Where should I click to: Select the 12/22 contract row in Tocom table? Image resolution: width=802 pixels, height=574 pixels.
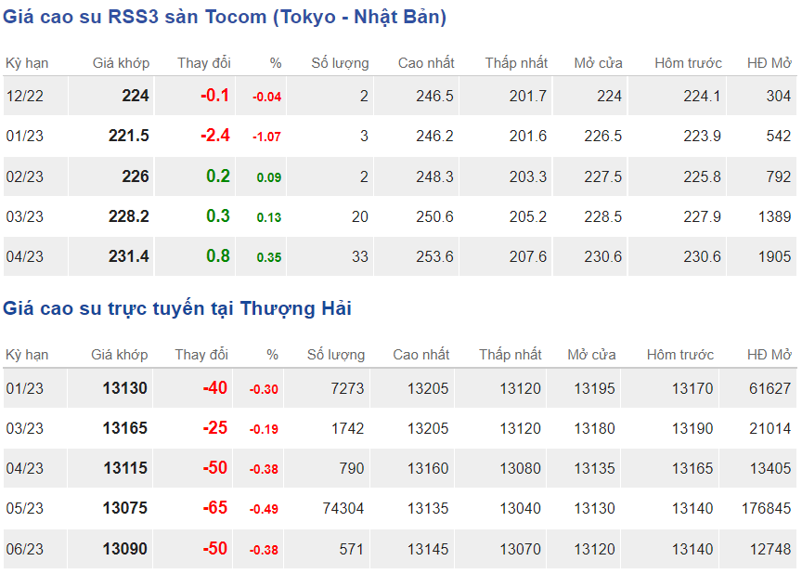pyautogui.click(x=25, y=96)
